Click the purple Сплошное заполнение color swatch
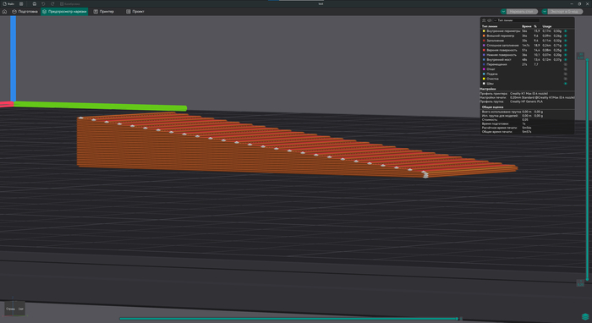The height and width of the screenshot is (323, 592). pos(484,46)
